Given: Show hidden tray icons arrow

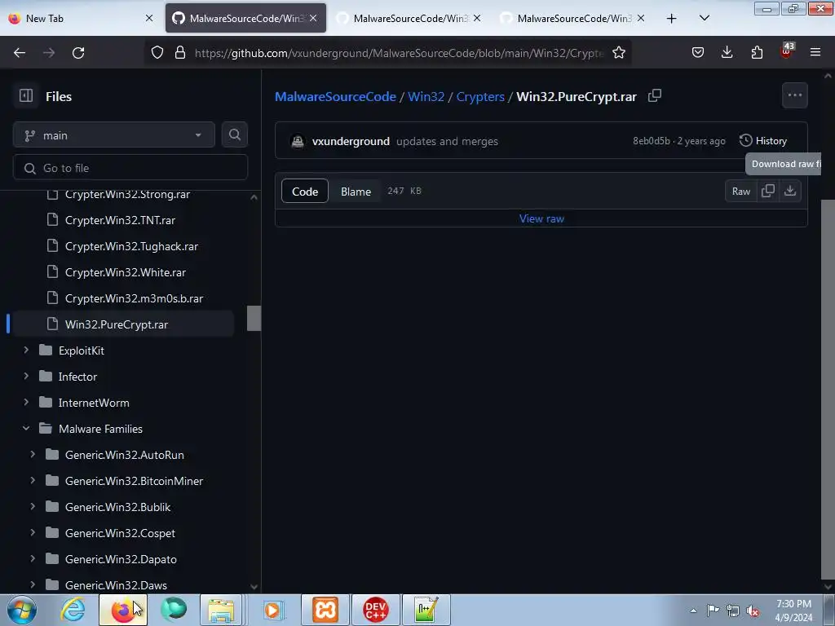Looking at the screenshot, I should pyautogui.click(x=693, y=611).
